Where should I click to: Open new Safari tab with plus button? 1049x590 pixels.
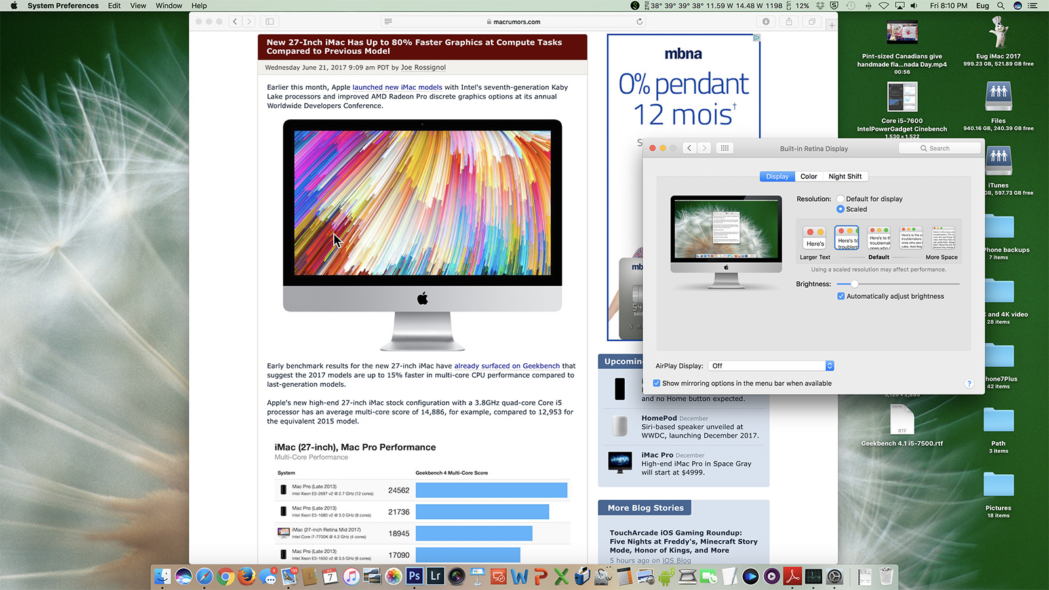pos(831,26)
